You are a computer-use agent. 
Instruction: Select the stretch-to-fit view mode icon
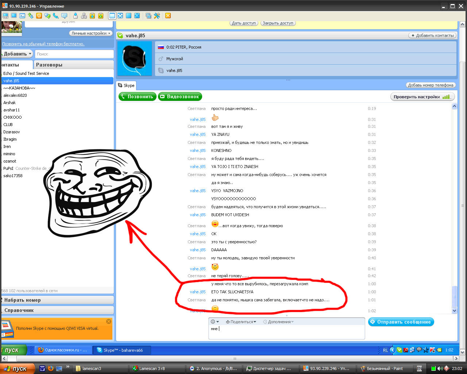[120, 16]
